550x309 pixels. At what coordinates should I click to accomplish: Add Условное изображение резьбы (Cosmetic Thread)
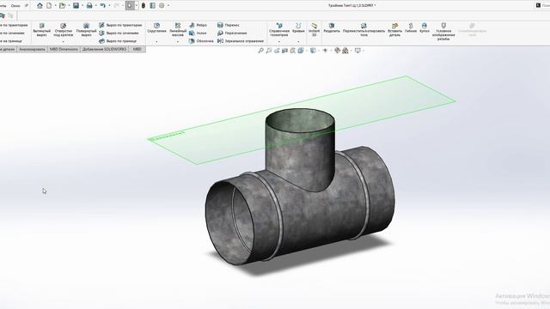pos(443,32)
